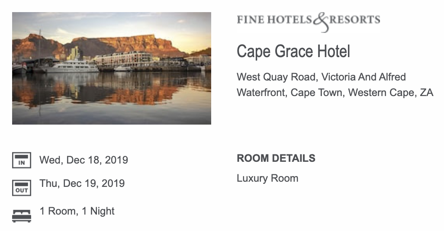444x231 pixels.
Task: Click the check-in IN calendar icon
Action: tap(21, 160)
